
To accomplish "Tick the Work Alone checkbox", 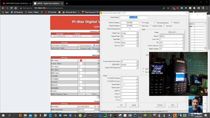I will click(x=140, y=26).
